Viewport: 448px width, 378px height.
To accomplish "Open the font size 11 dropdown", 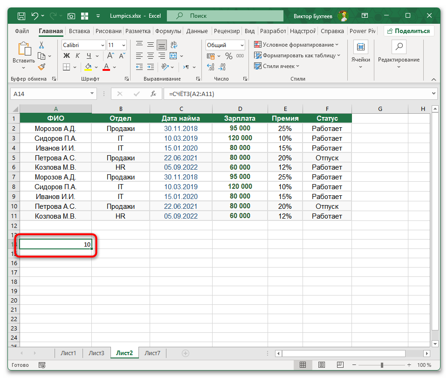I will [x=124, y=45].
